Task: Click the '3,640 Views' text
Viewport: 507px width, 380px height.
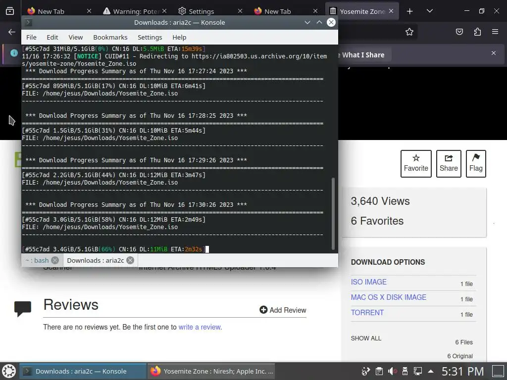Action: coord(380,201)
